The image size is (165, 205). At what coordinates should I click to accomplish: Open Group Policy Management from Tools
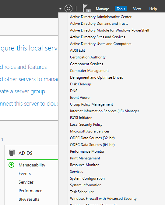click(91, 104)
